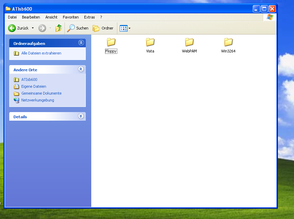Click the Netzwerkumgebung network icon
The image size is (294, 219).
16,100
